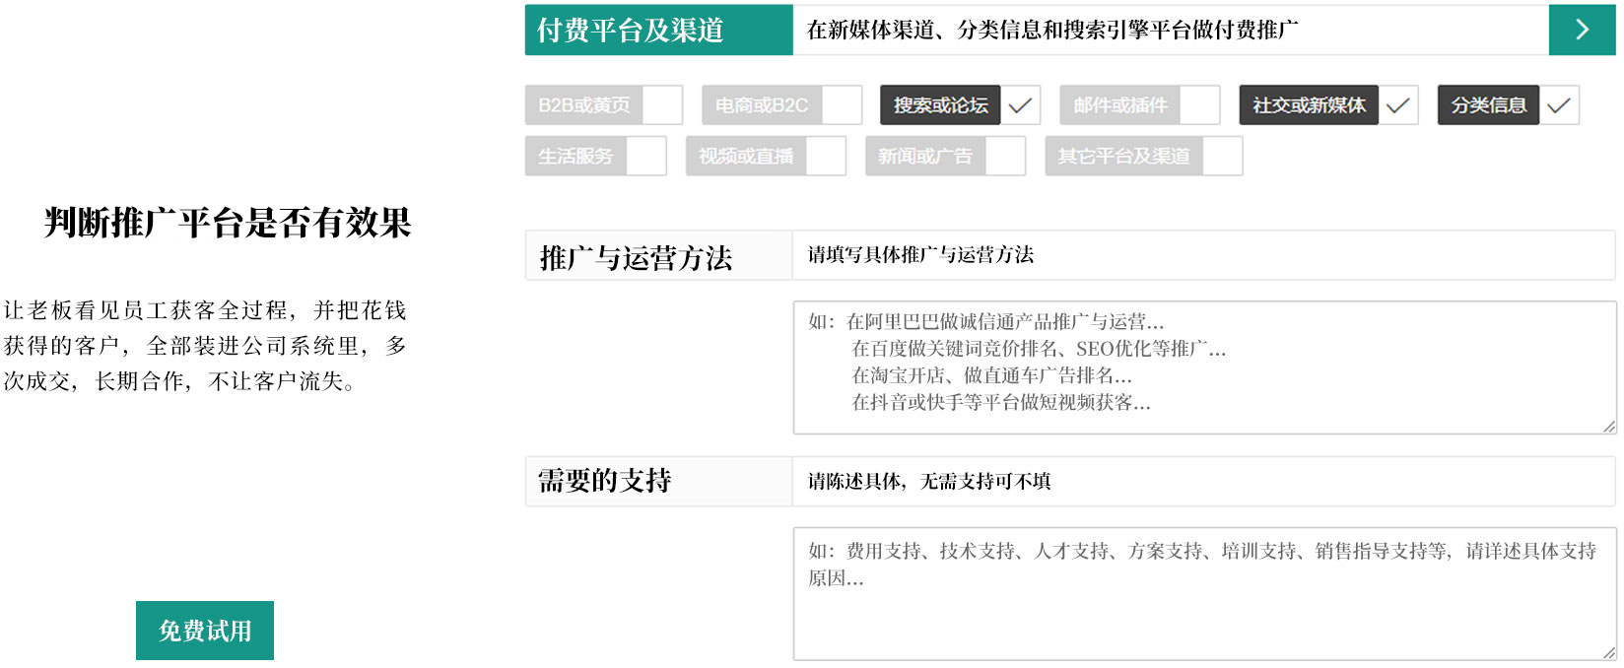
Task: Click resize handle of 需要的支持 textarea
Action: (x=1608, y=652)
